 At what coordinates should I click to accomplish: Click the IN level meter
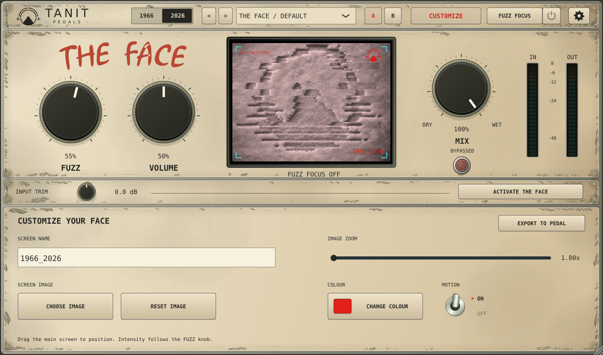coord(533,110)
